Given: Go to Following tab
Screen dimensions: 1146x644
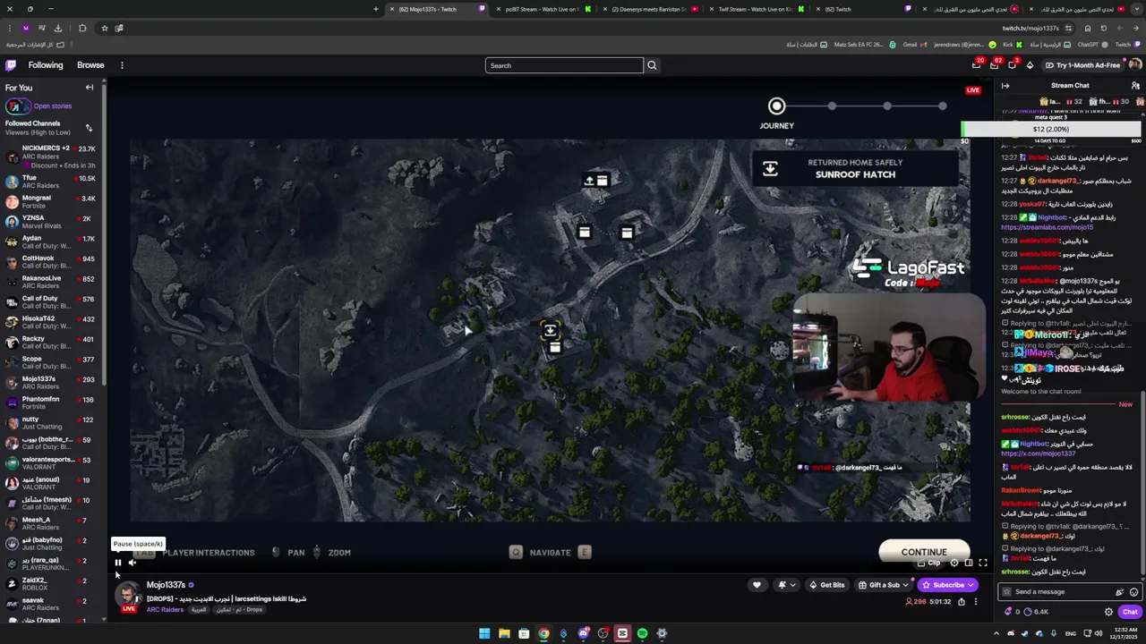Looking at the screenshot, I should 46,65.
